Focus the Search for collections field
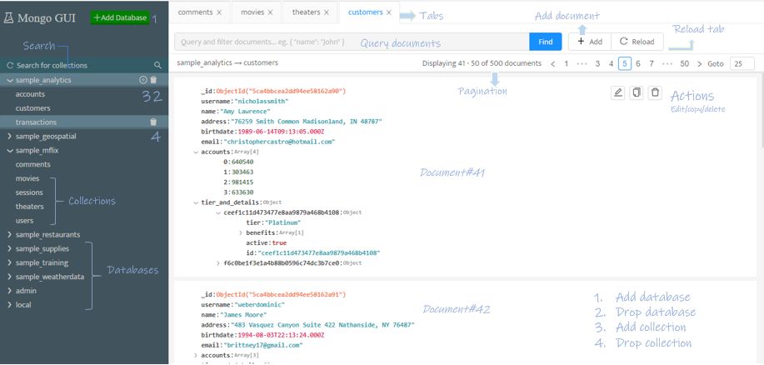 click(x=82, y=65)
